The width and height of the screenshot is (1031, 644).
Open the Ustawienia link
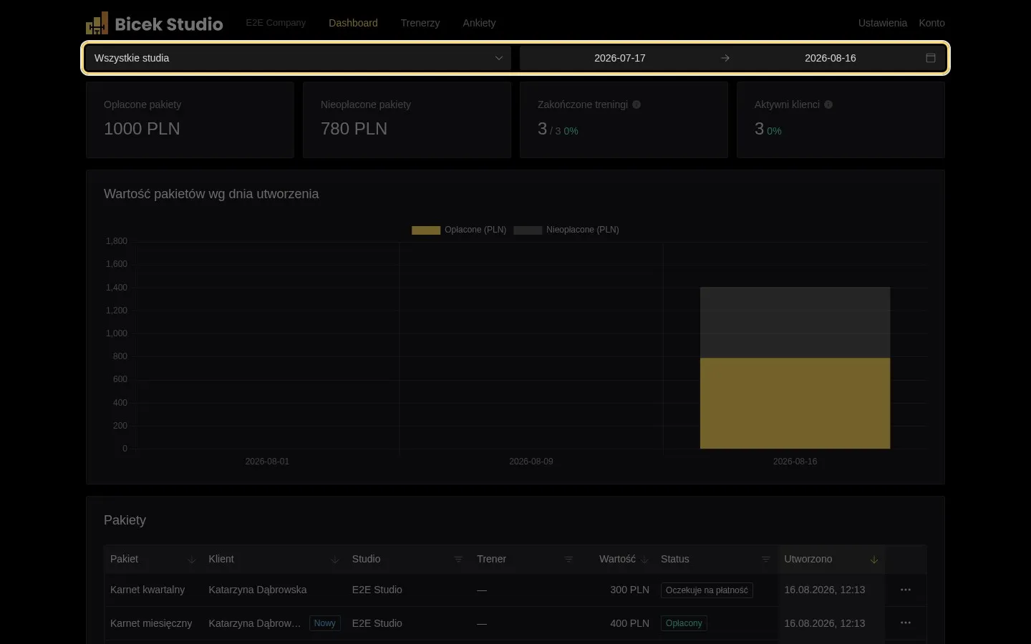click(x=883, y=23)
